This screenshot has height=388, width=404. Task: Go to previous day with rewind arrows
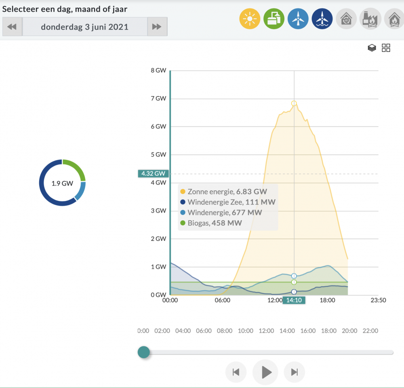[x=12, y=27]
